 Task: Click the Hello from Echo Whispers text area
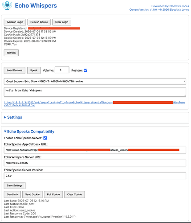point(95,92)
